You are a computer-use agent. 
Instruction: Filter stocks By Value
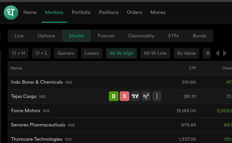tap(186, 53)
